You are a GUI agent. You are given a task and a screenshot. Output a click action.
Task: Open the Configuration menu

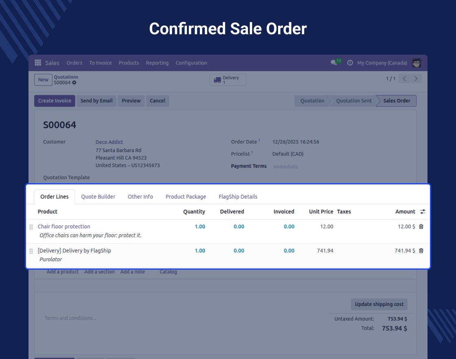coord(191,63)
